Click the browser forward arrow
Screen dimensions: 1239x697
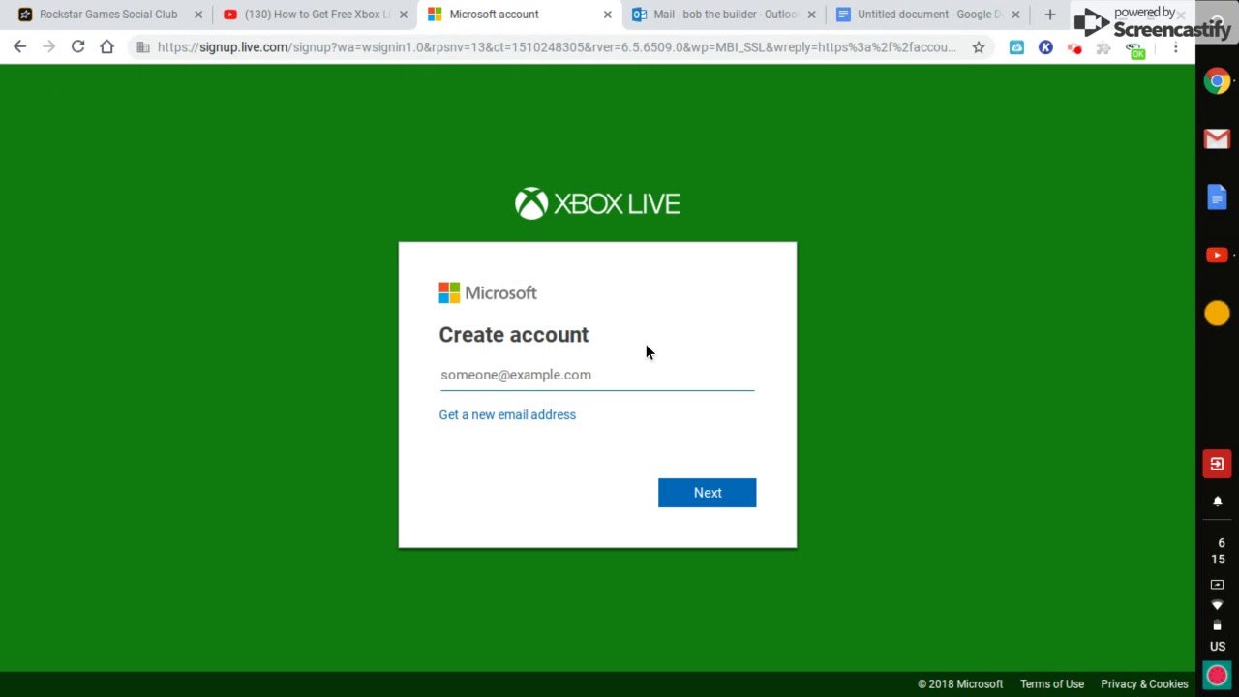coord(48,46)
